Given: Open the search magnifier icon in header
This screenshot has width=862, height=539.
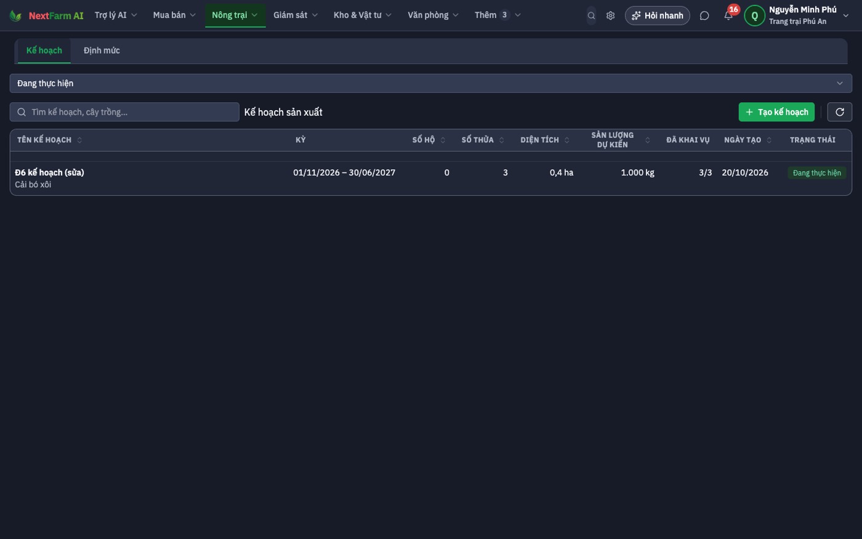Looking at the screenshot, I should [x=591, y=15].
